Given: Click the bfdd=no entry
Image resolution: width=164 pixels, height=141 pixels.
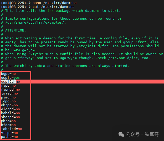Looking at the screenshot, I should pos(8,125).
